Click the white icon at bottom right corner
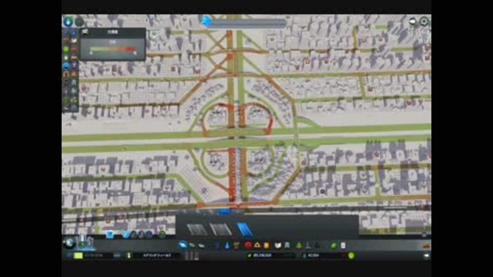 coord(427,256)
